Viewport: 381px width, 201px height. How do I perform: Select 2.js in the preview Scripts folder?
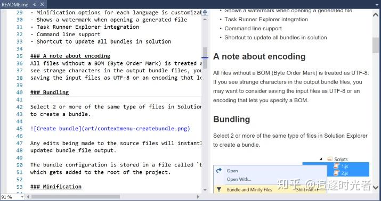point(345,173)
